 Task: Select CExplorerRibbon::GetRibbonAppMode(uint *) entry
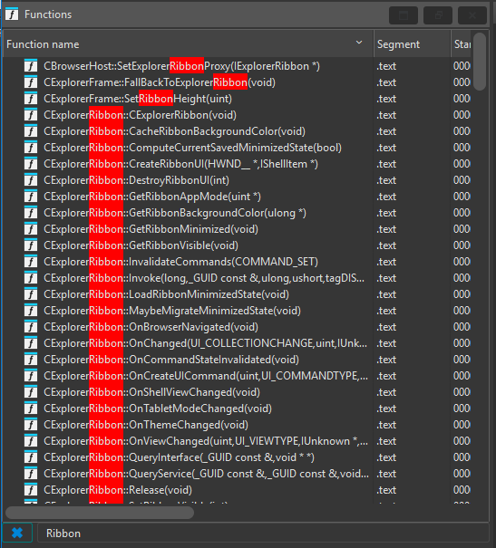point(152,197)
